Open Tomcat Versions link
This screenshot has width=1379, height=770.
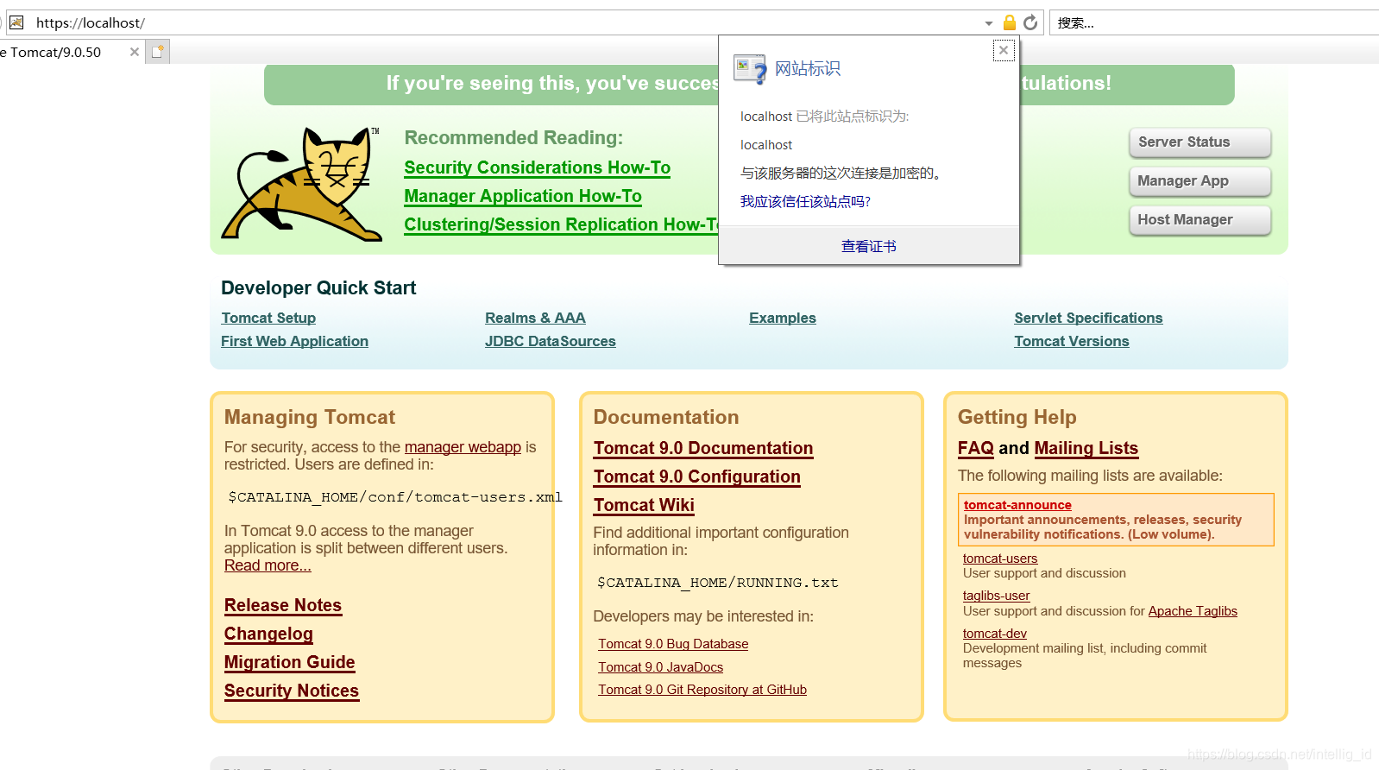click(1072, 342)
